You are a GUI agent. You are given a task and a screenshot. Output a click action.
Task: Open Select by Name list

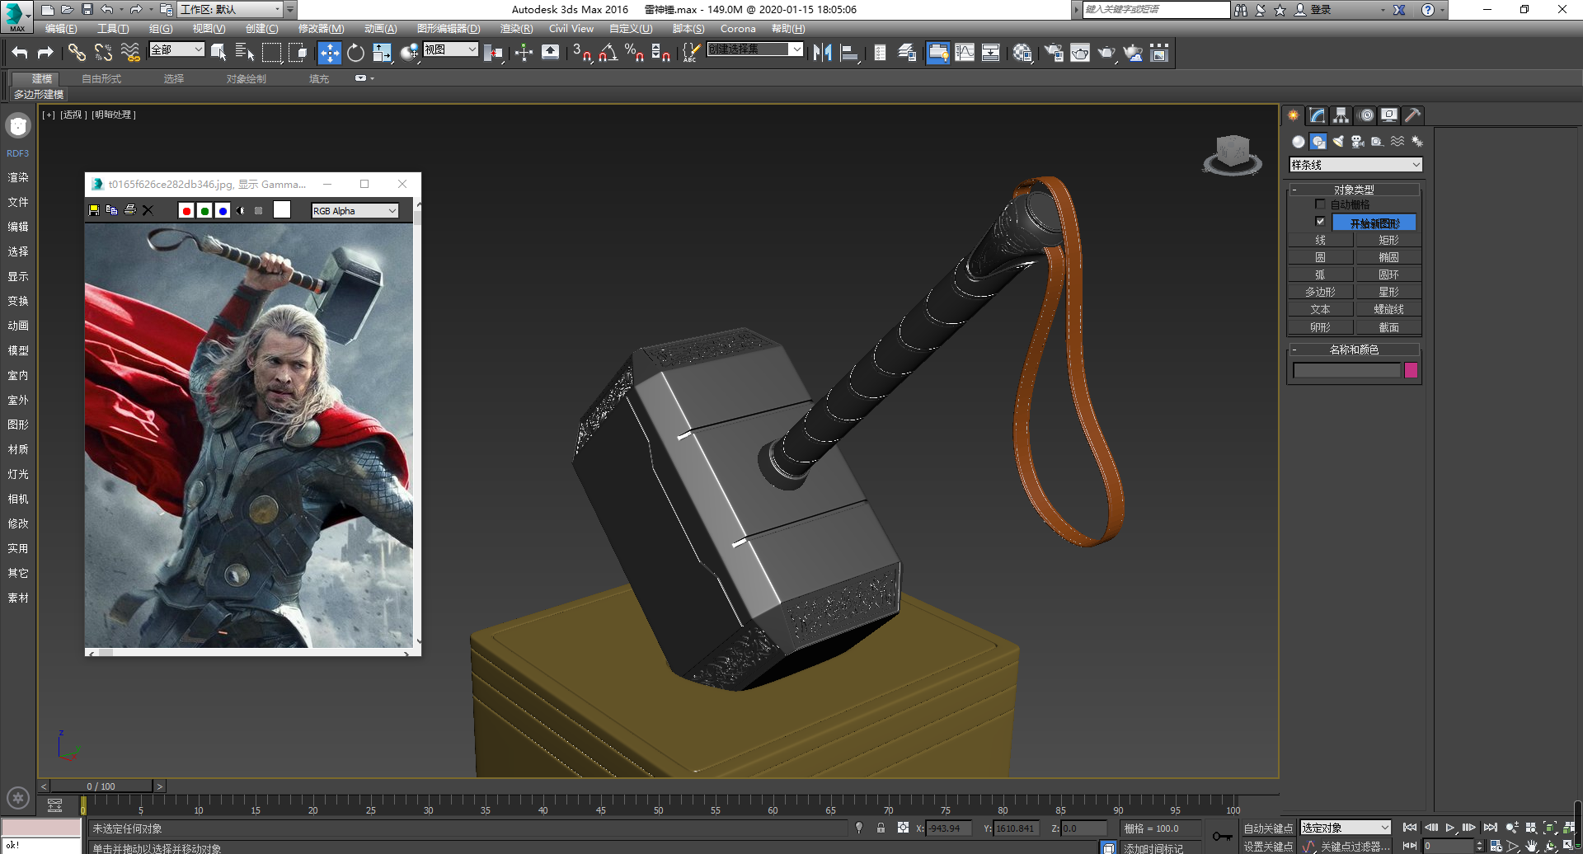(x=245, y=53)
